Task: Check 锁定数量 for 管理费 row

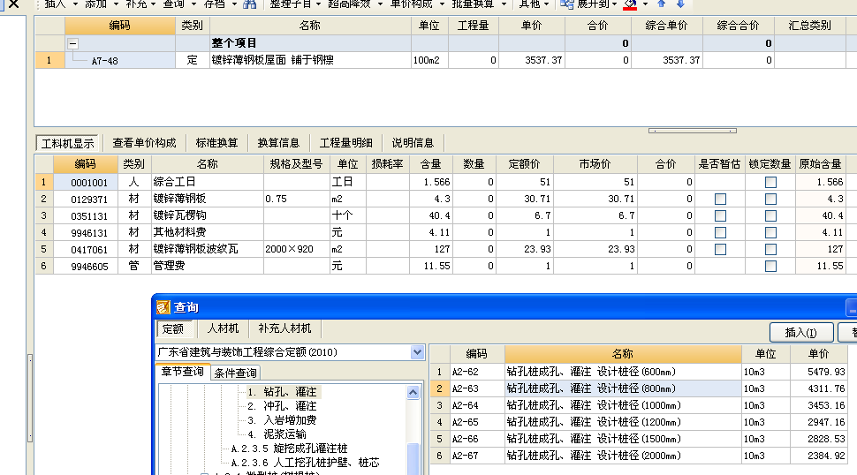Action: 770,267
